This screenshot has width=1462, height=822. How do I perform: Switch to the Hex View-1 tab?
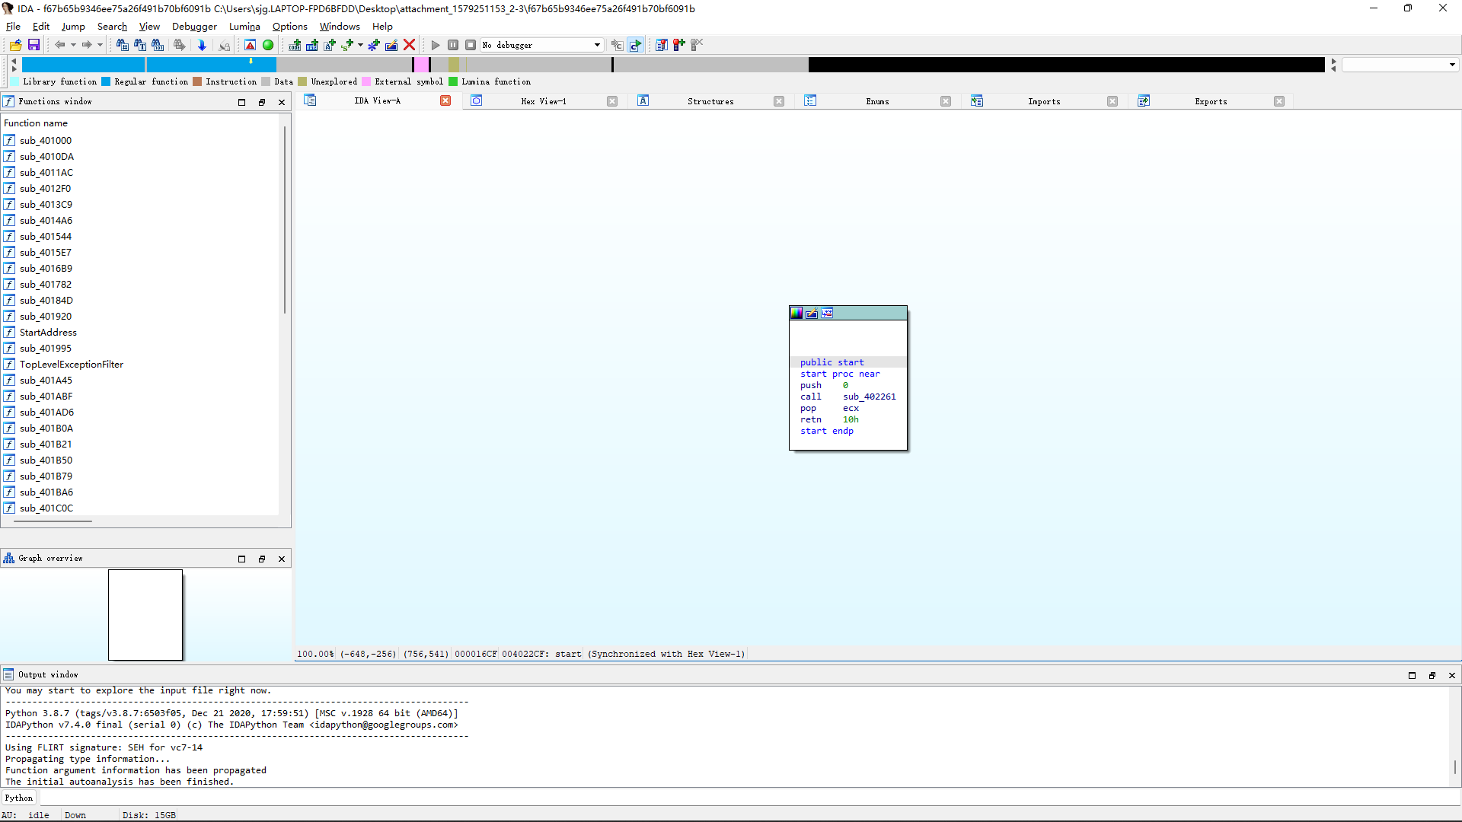(x=543, y=101)
